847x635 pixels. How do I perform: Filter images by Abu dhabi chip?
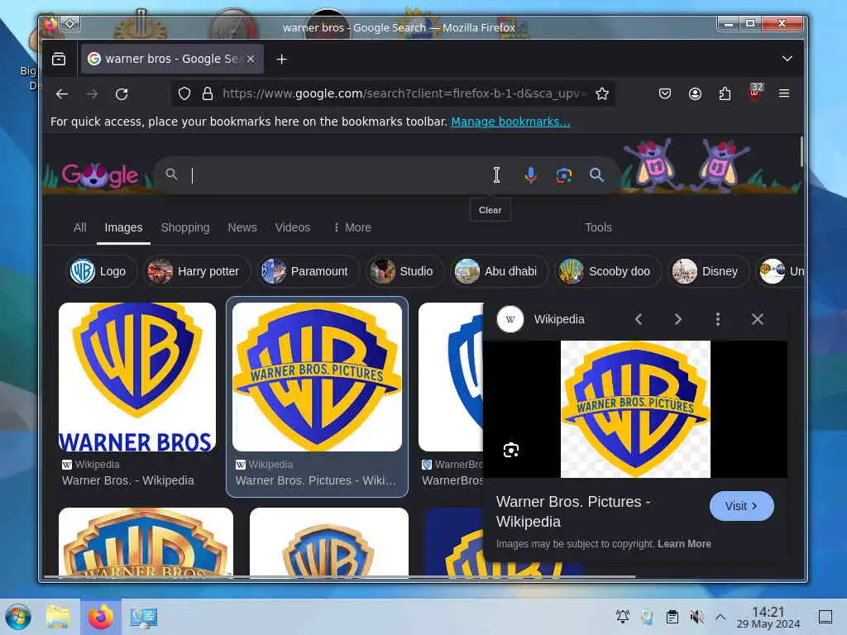pyautogui.click(x=499, y=271)
